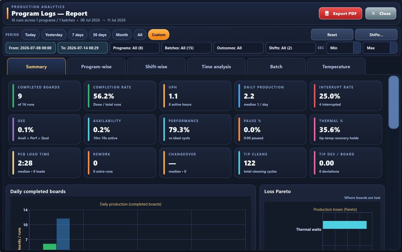Click the PDF icon in Export PDF
Image resolution: width=402 pixels, height=252 pixels.
pos(326,13)
